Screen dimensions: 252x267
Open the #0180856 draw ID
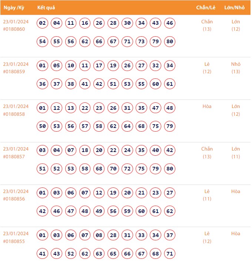14,199
